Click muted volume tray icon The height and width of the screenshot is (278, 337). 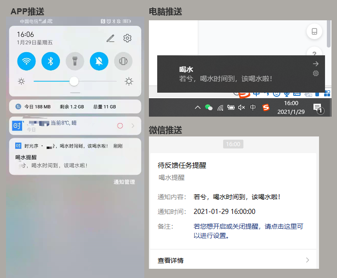click(242, 107)
